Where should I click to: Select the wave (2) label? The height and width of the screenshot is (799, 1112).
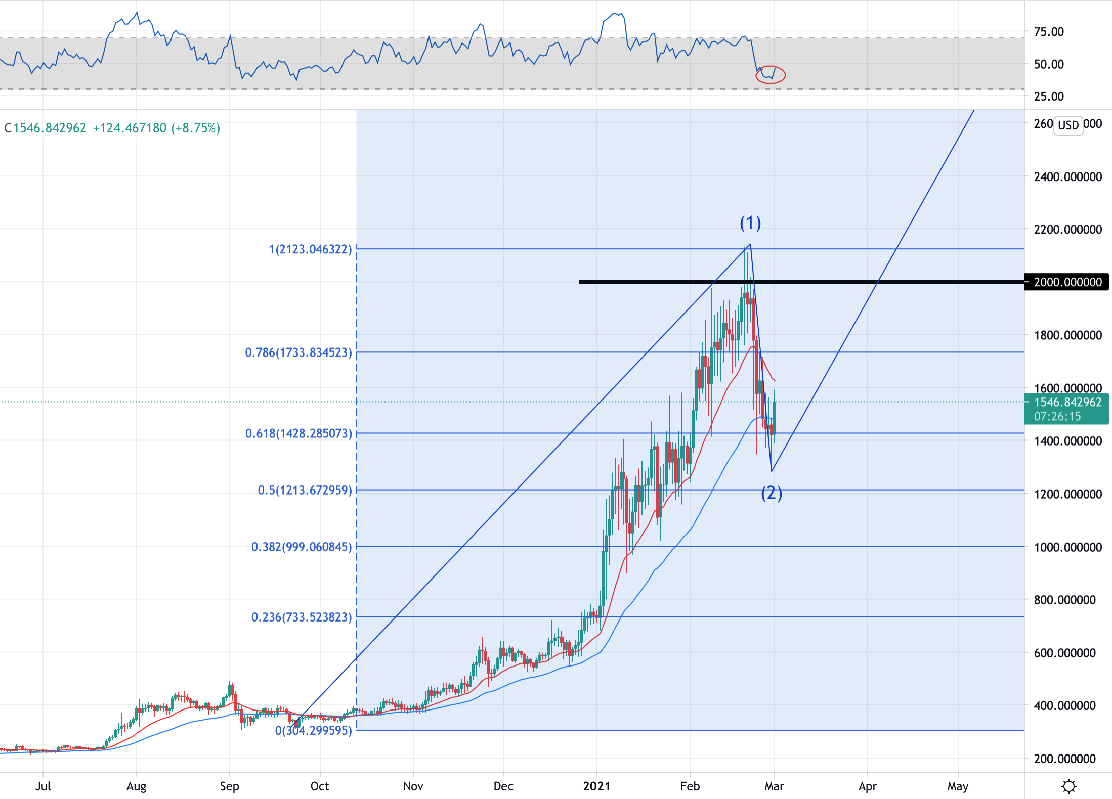[772, 493]
